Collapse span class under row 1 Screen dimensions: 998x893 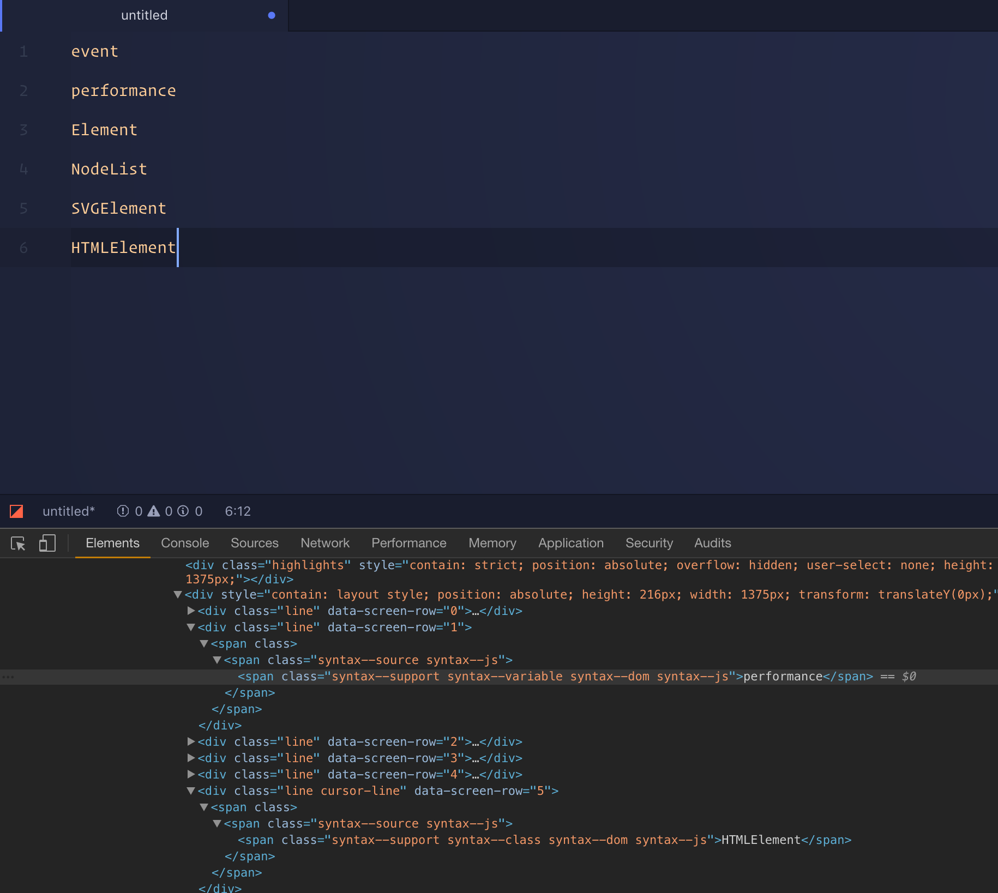(204, 644)
